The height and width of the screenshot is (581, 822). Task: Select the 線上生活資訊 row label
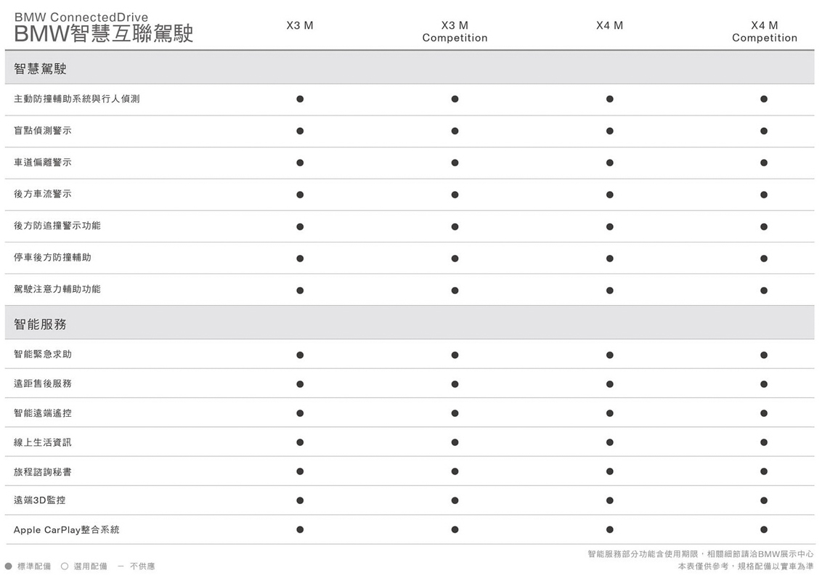click(x=42, y=442)
